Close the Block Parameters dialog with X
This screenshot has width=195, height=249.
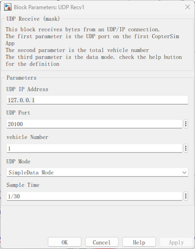(x=188, y=7)
